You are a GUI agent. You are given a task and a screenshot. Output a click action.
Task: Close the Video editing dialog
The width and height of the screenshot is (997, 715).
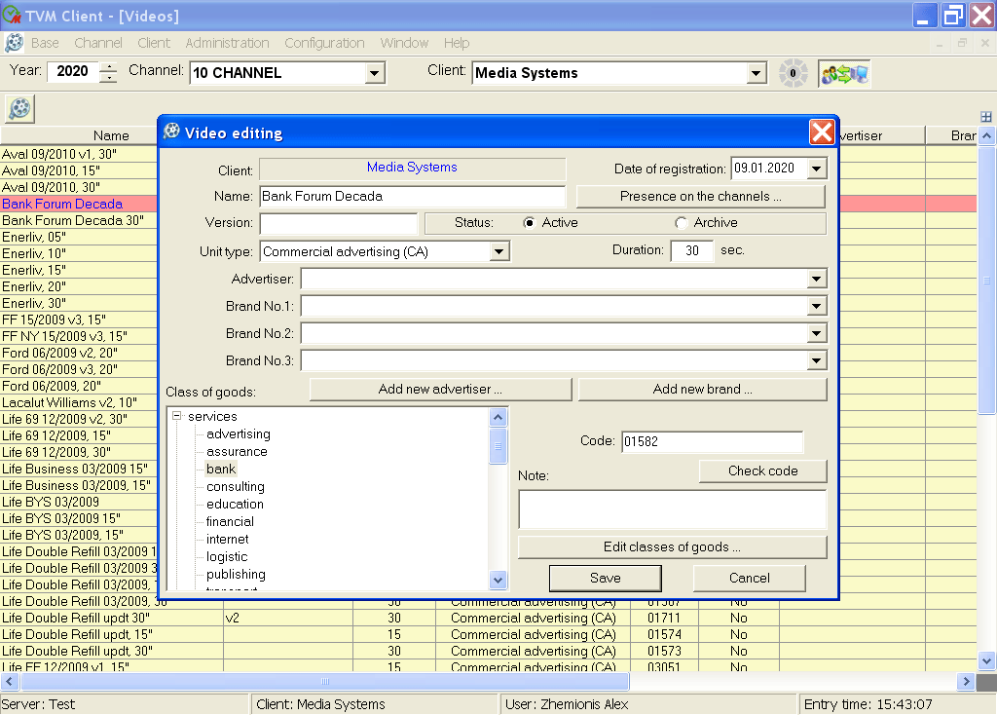(x=822, y=132)
